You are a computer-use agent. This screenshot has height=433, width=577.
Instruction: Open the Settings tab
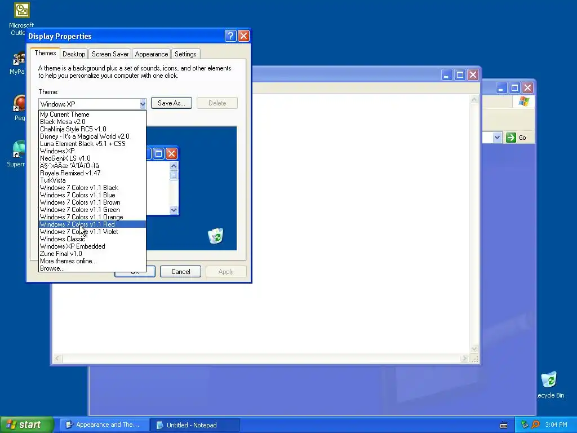point(185,54)
